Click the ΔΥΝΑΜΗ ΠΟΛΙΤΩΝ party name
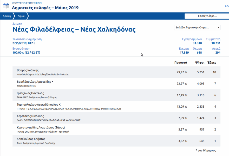Screen dimensions: 229x156 (27, 86)
